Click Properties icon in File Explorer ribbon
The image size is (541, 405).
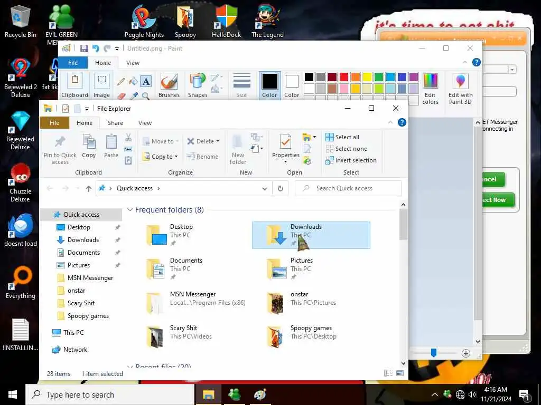[x=285, y=141]
